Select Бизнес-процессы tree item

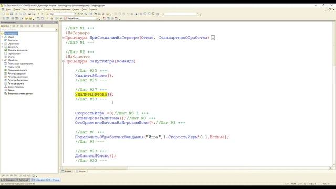click(16, 87)
